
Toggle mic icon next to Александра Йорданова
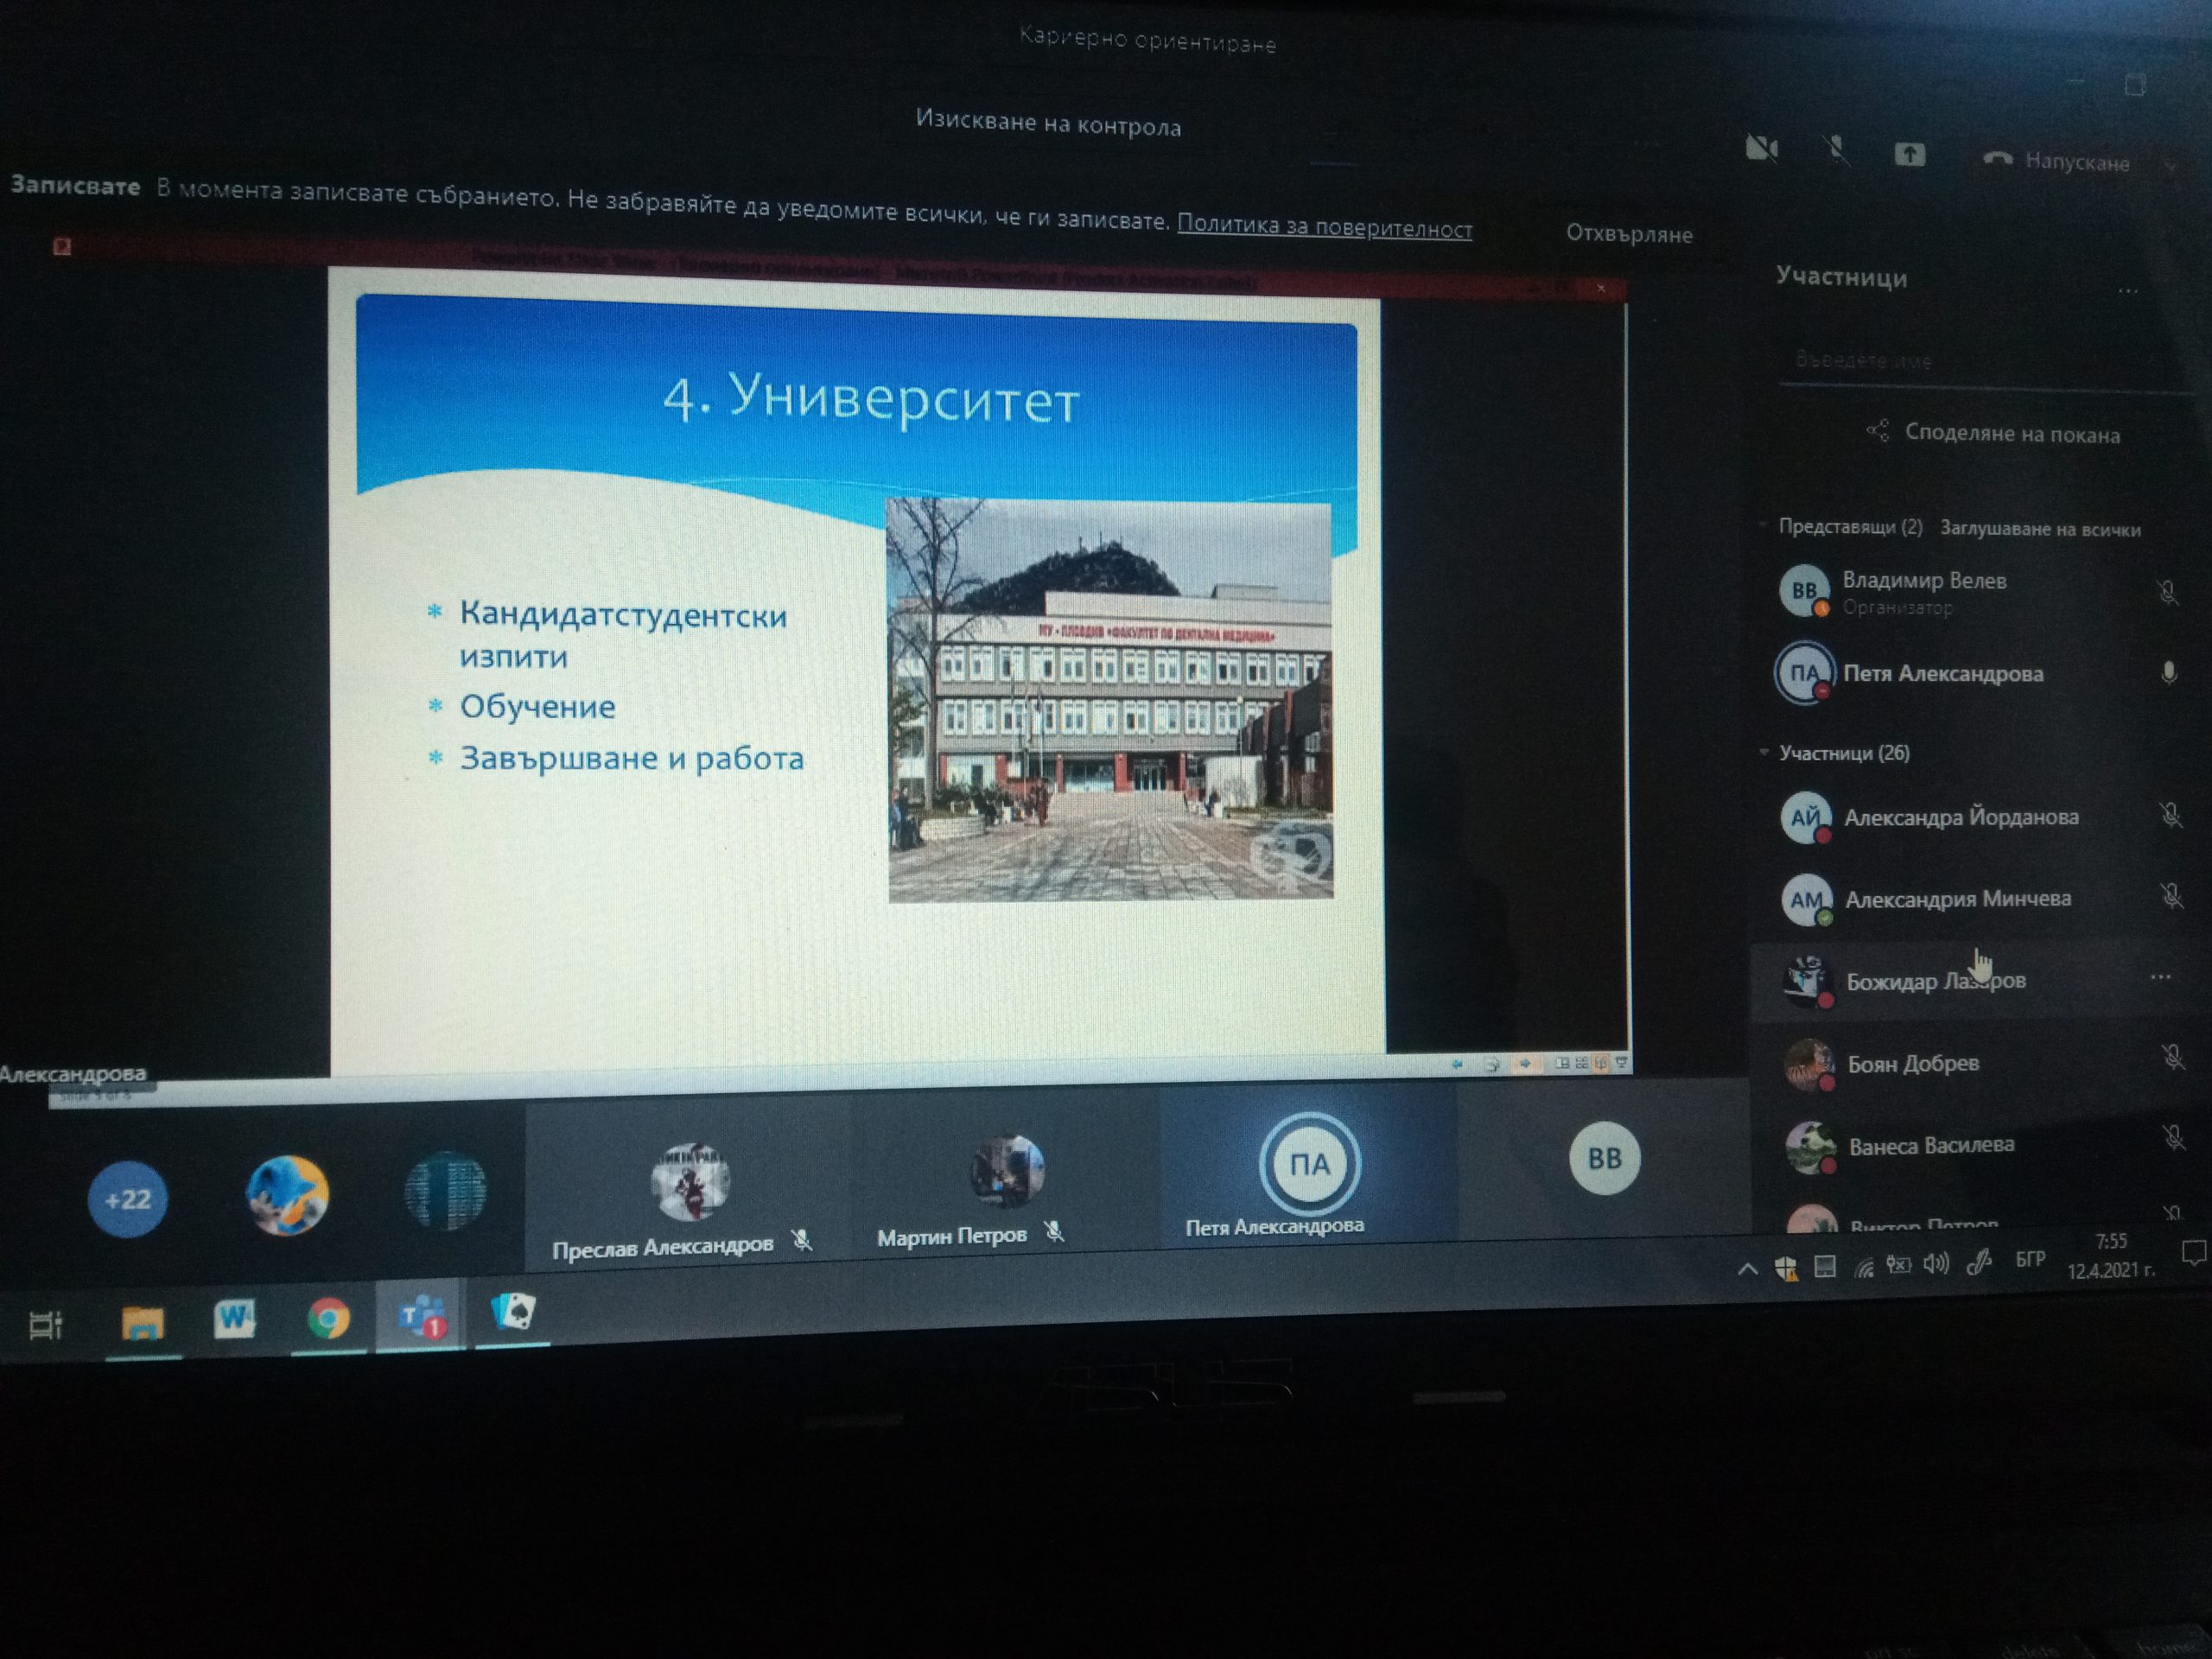[2170, 815]
